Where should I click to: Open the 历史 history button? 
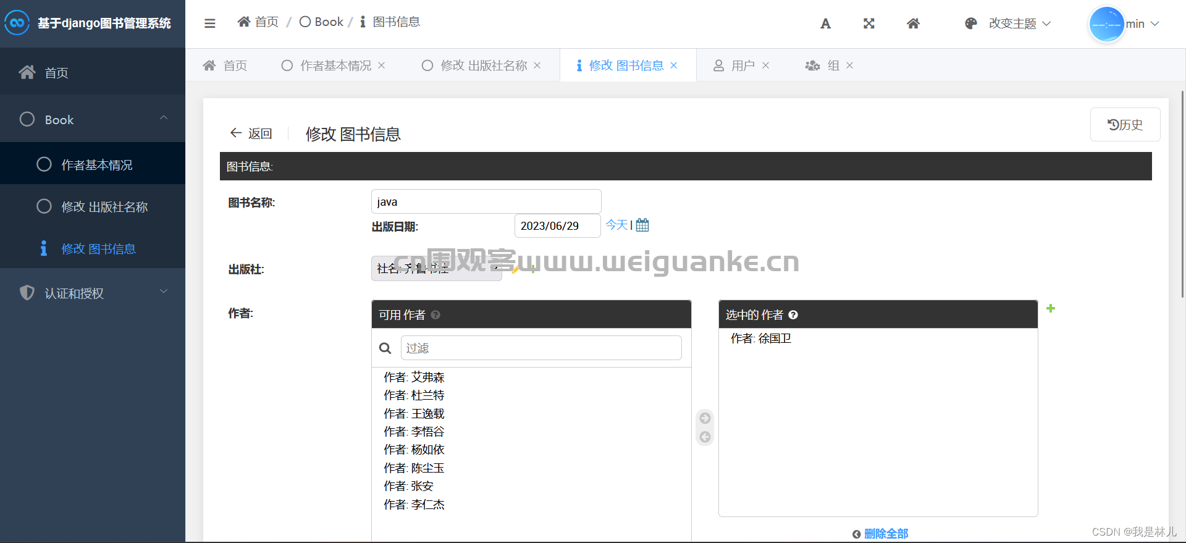pyautogui.click(x=1125, y=125)
